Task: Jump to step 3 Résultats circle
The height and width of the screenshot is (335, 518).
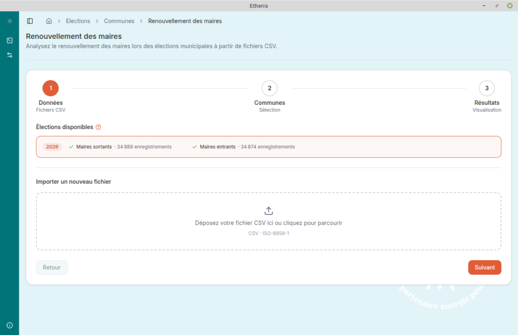Action: 487,88
